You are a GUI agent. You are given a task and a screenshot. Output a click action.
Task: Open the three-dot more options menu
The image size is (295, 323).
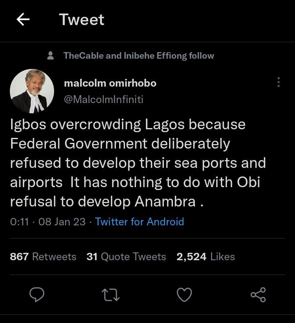click(x=279, y=82)
